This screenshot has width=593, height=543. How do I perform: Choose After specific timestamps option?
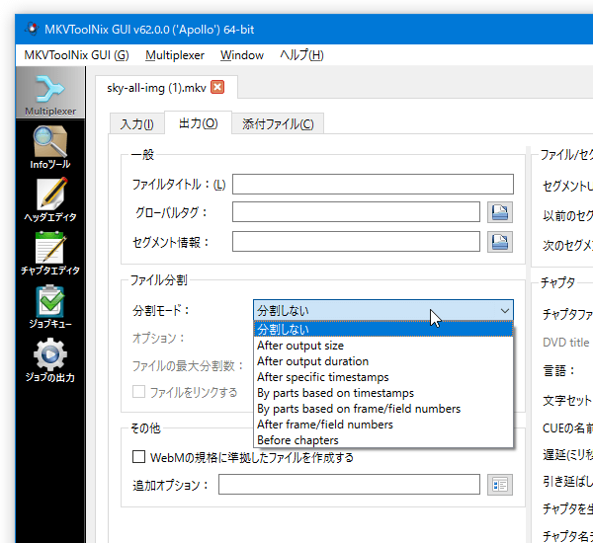coord(383,377)
